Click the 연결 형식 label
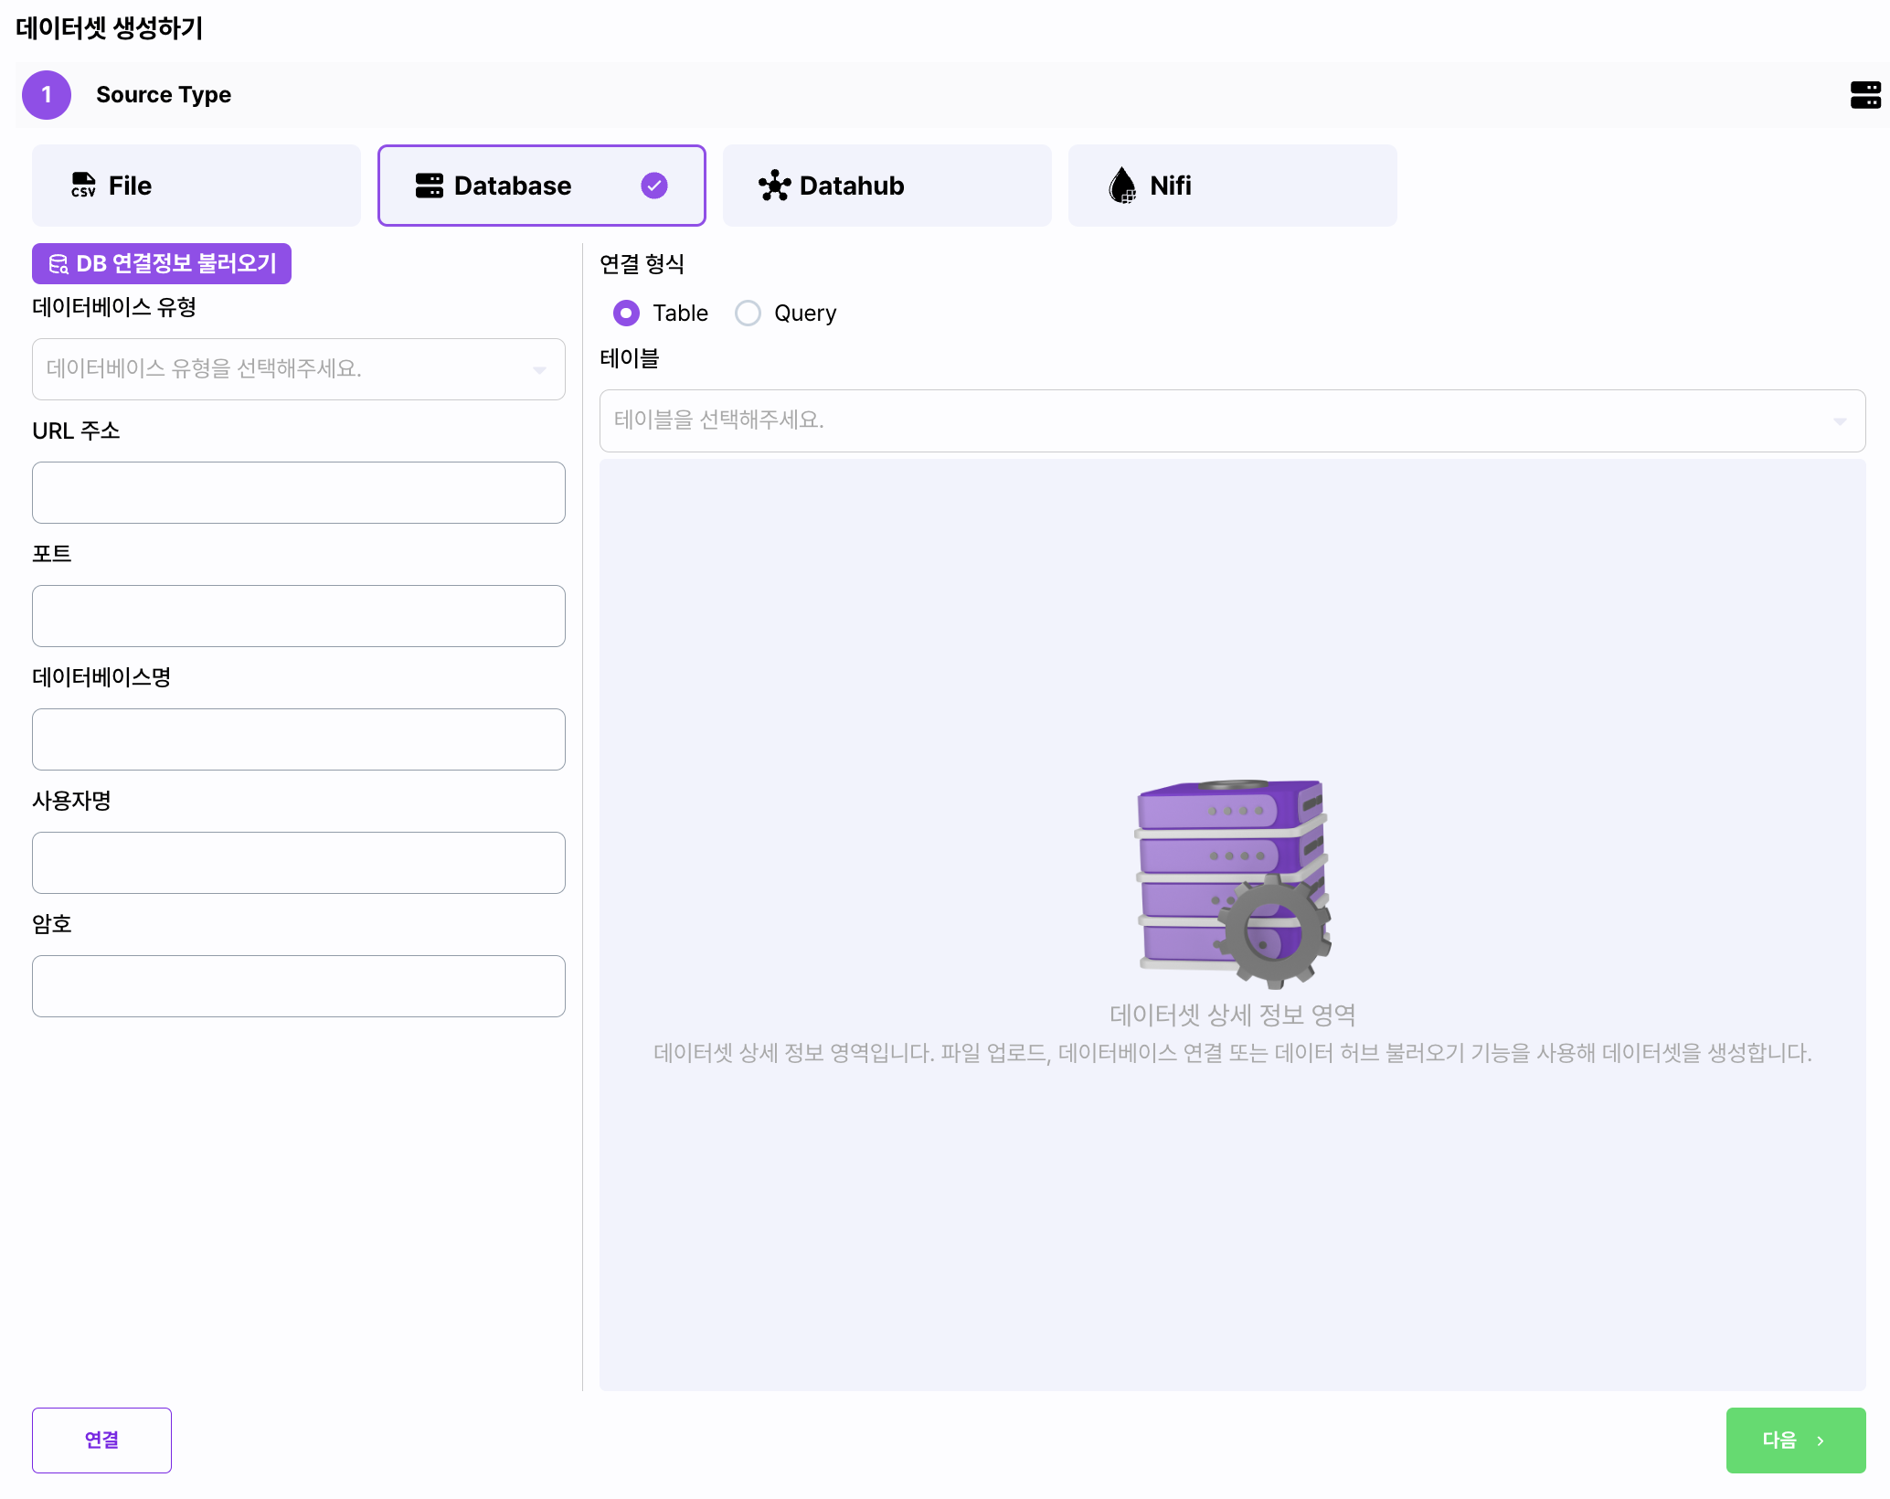Screen dimensions: 1890x1499 click(642, 264)
